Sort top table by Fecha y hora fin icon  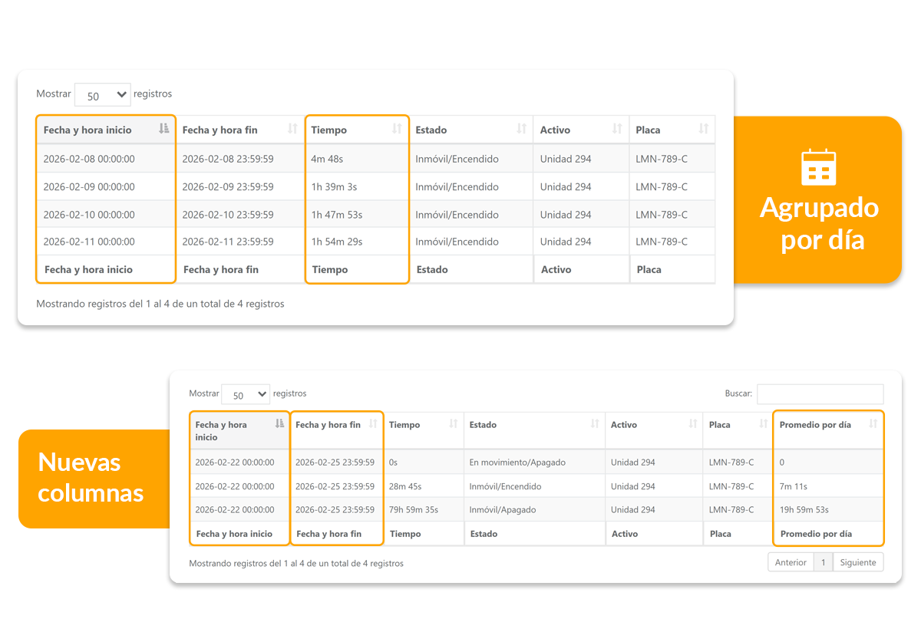click(x=292, y=129)
